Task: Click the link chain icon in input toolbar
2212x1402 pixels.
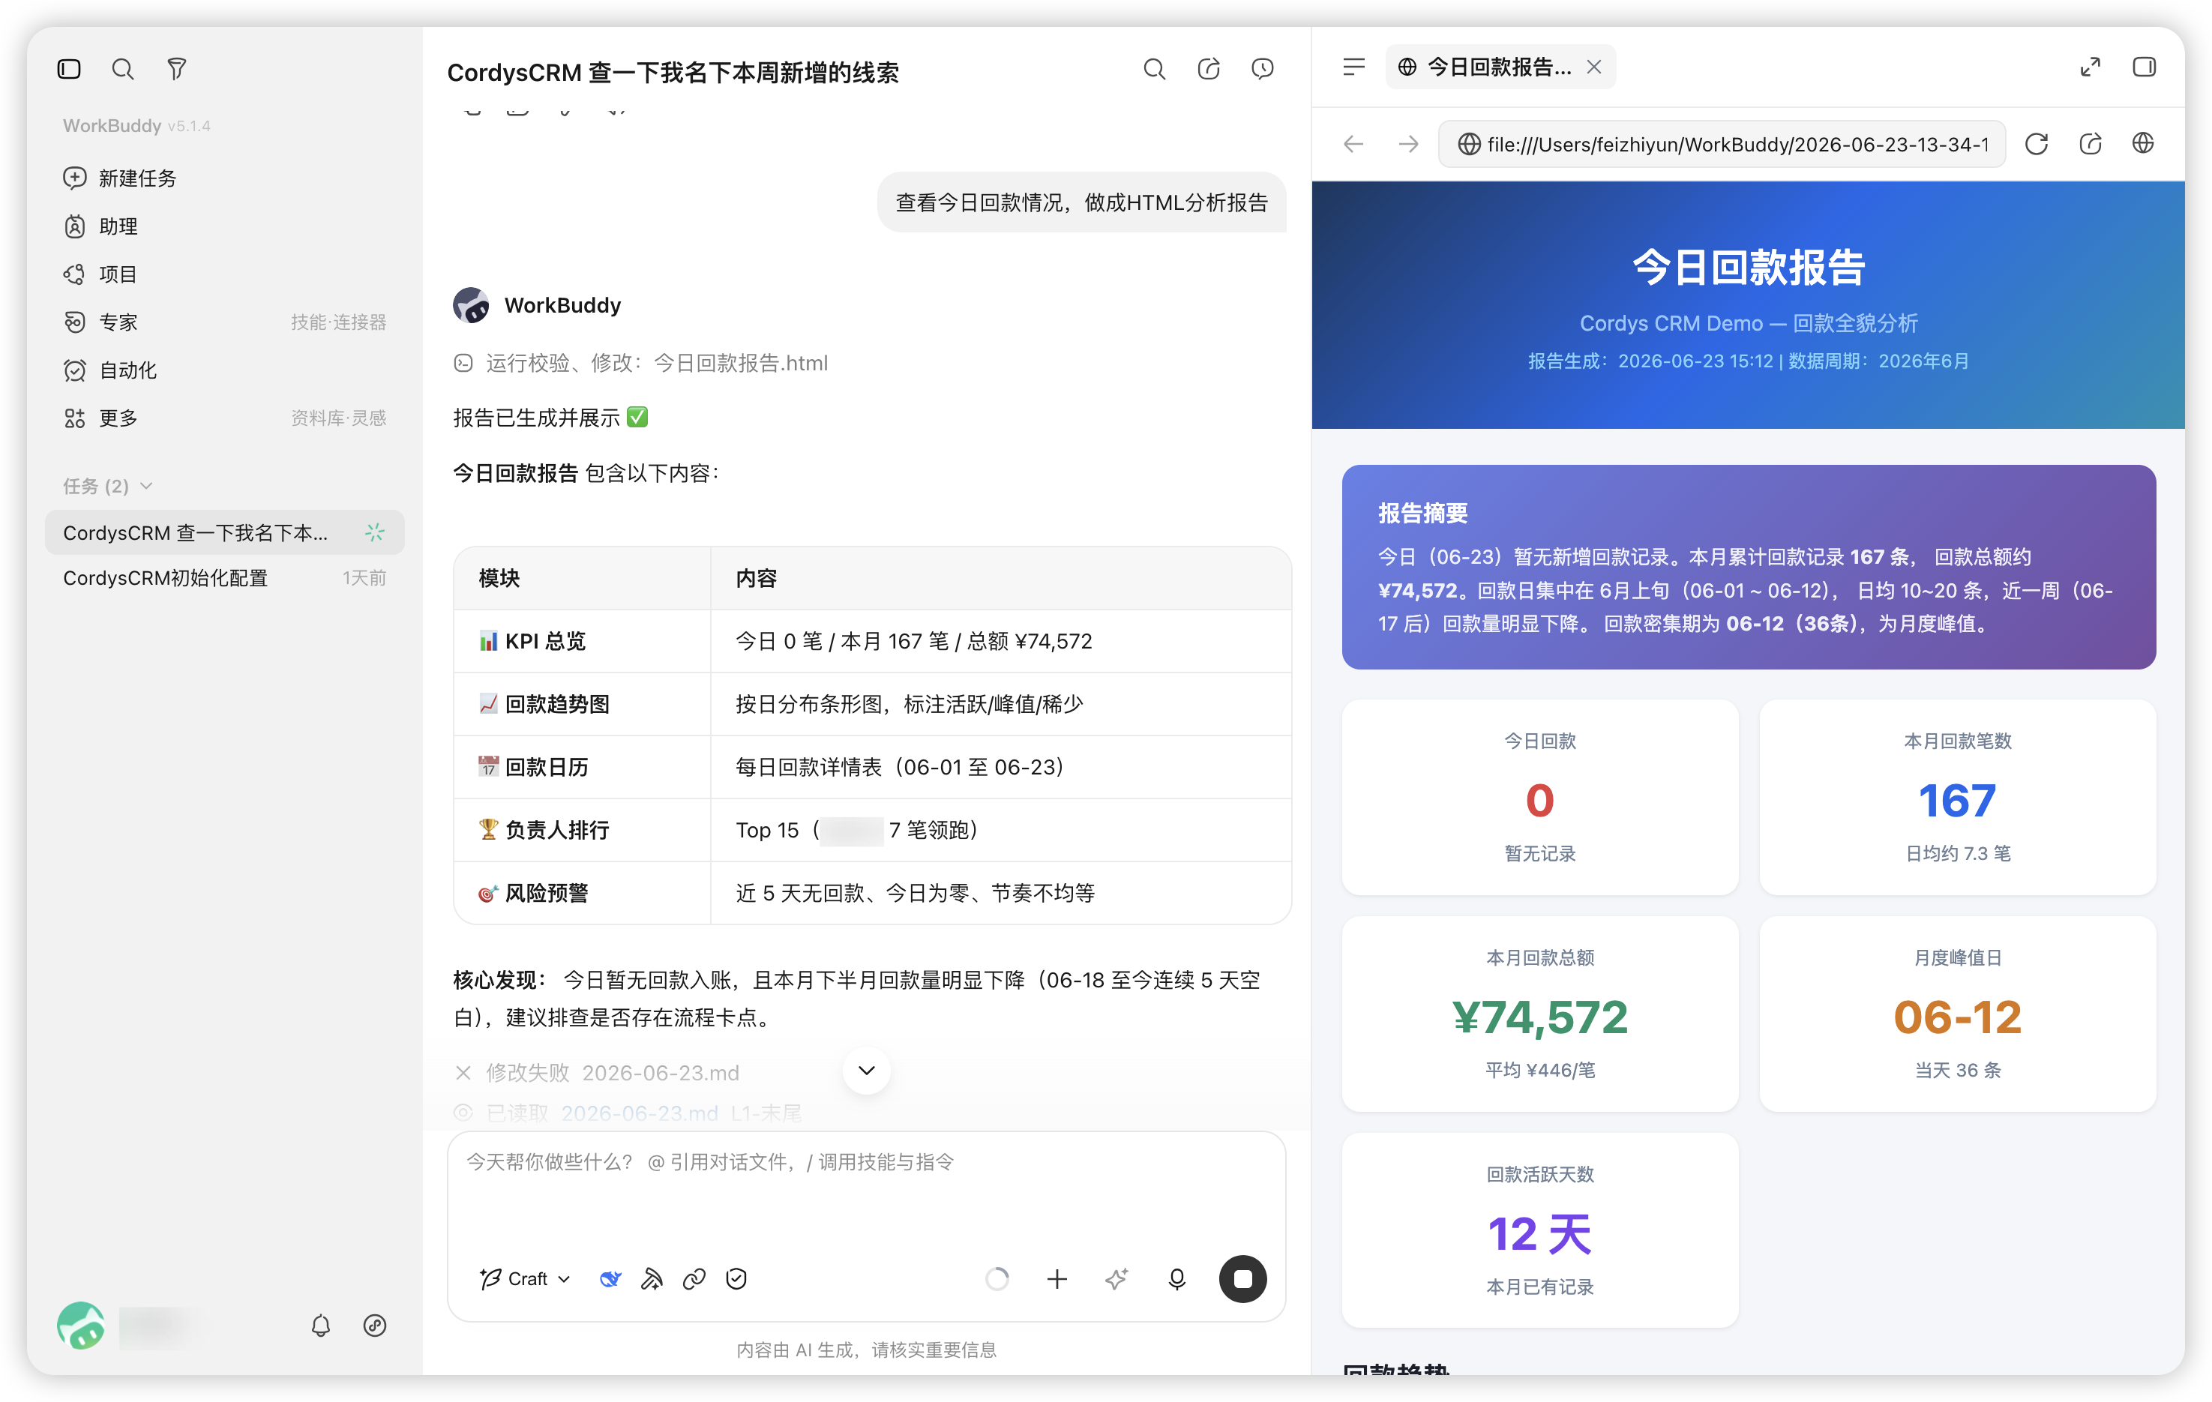Action: click(694, 1279)
